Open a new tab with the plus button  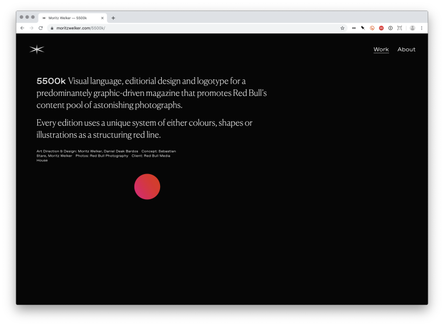tap(113, 18)
